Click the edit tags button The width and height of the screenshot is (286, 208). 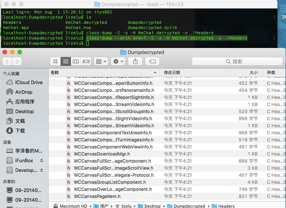pos(152,61)
